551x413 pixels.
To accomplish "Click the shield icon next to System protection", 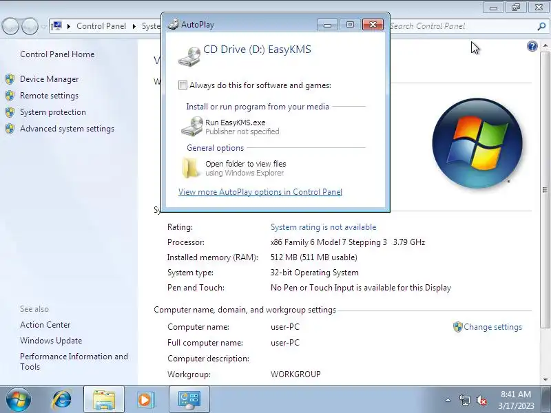I will pyautogui.click(x=10, y=112).
